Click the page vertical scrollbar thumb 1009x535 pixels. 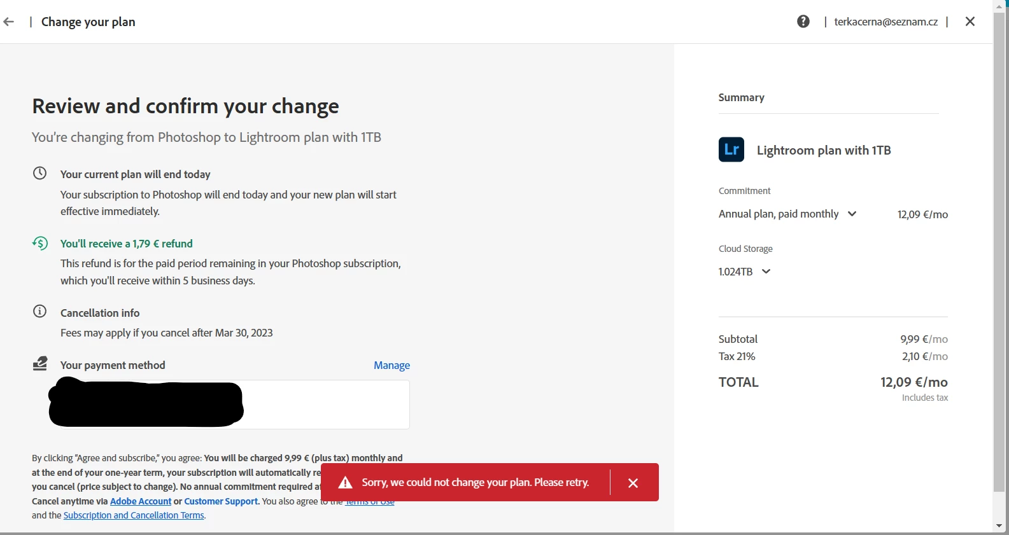[999, 251]
